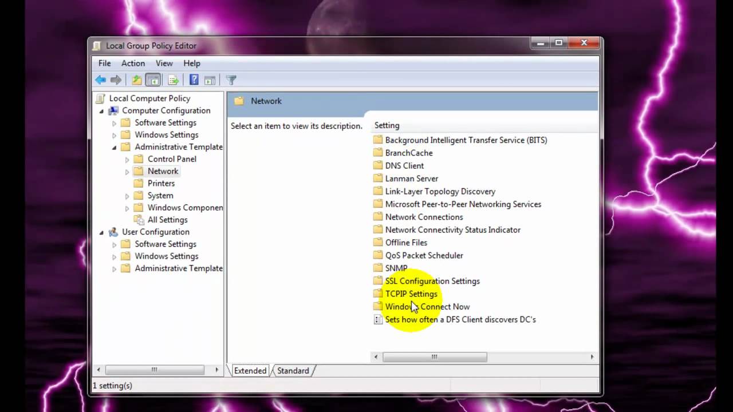
Task: Switch to the Standard tab
Action: [x=293, y=371]
